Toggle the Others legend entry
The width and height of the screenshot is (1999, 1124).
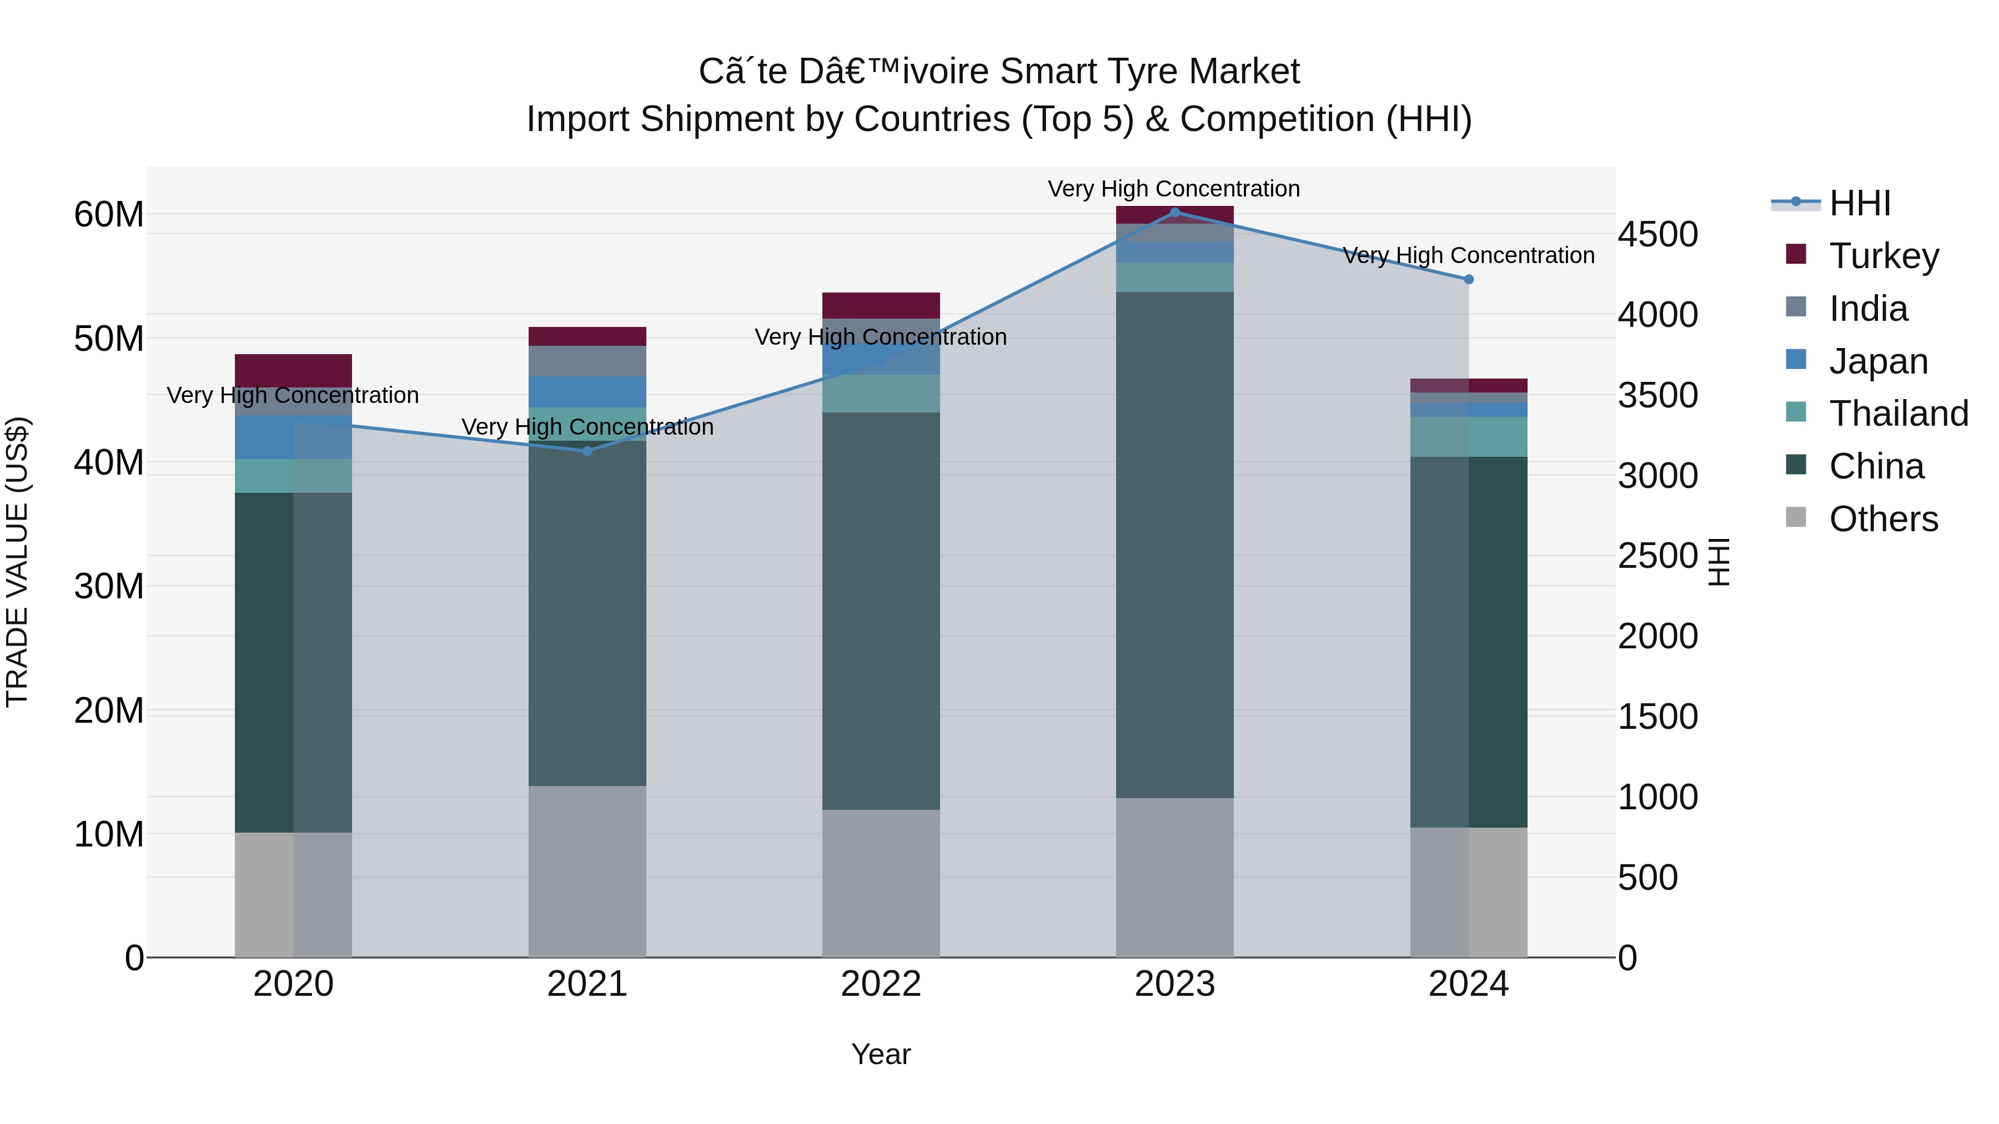(1862, 518)
